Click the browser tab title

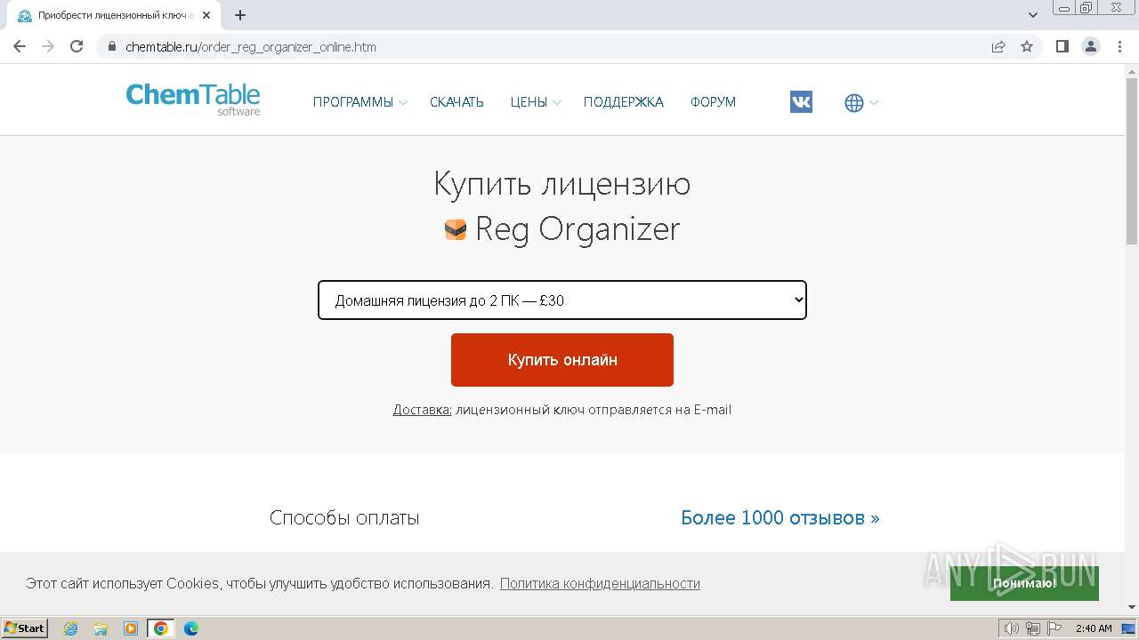[x=114, y=15]
